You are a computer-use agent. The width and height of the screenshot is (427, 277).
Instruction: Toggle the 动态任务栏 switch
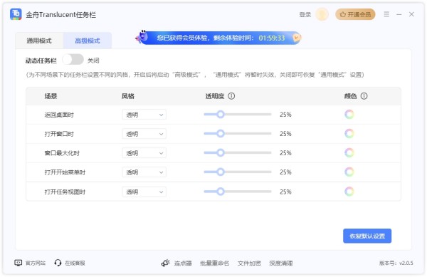pyautogui.click(x=73, y=60)
